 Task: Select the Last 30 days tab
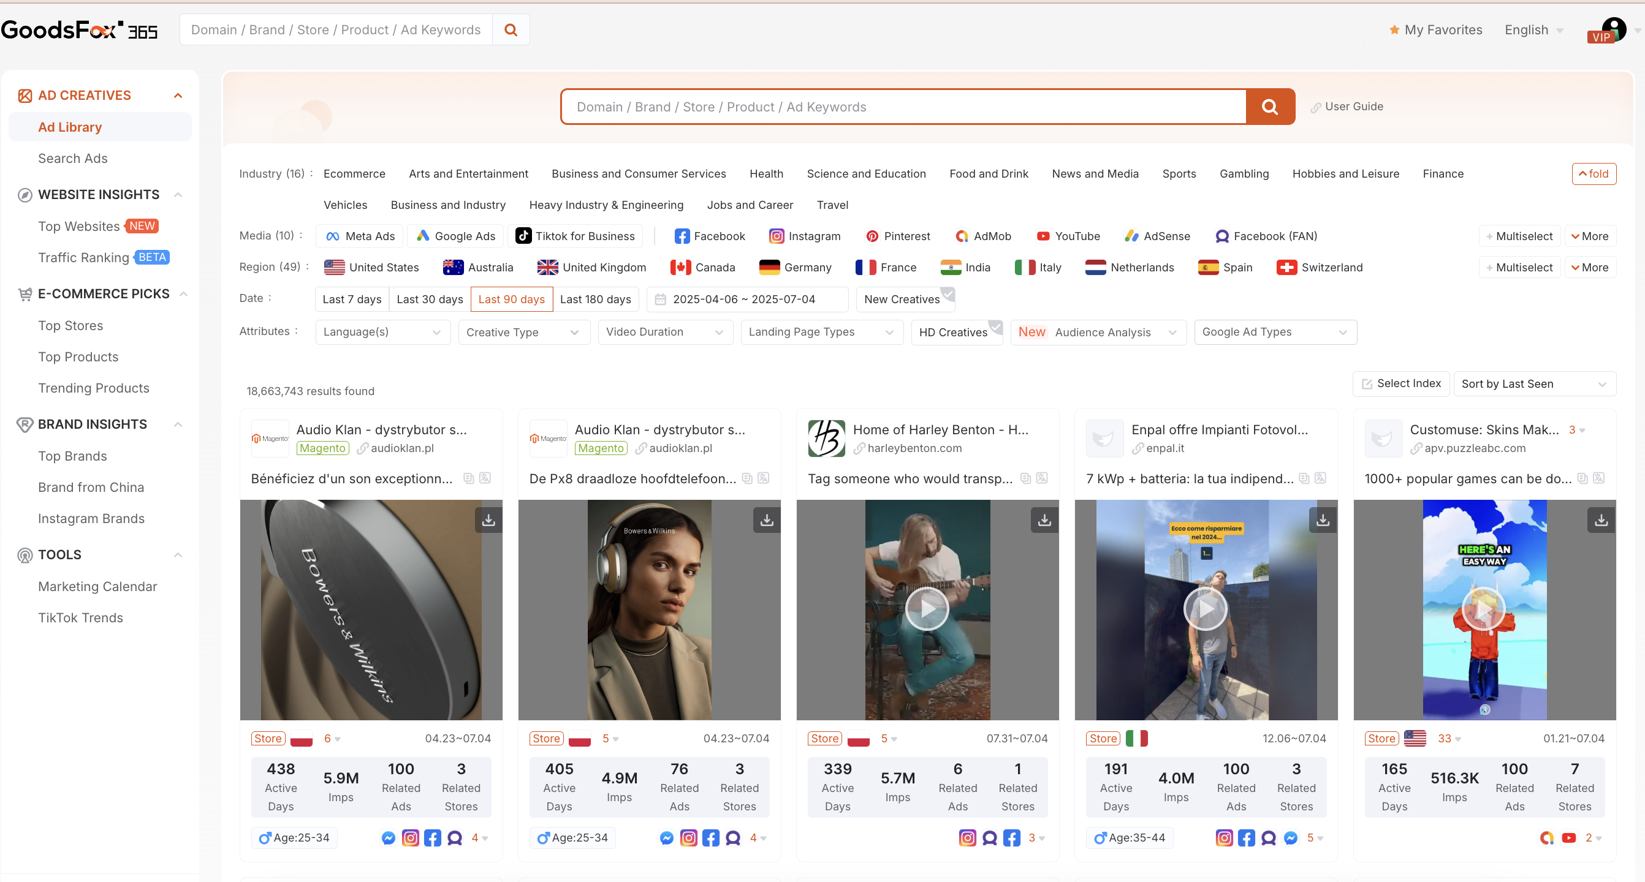tap(429, 300)
